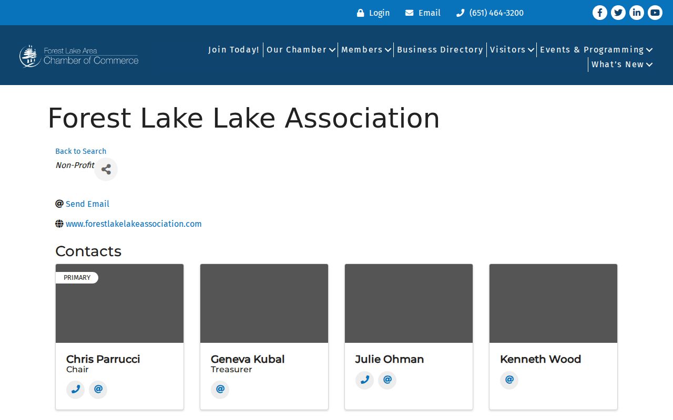Call Chris Parrucci using phone icon

click(x=75, y=390)
